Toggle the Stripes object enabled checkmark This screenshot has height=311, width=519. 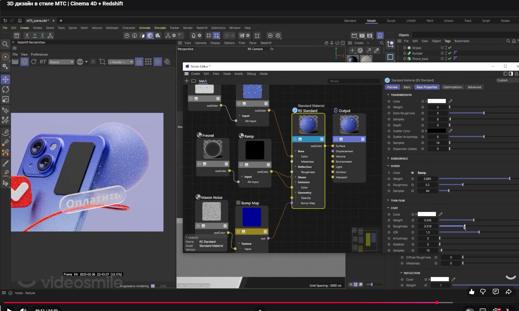tap(450, 48)
